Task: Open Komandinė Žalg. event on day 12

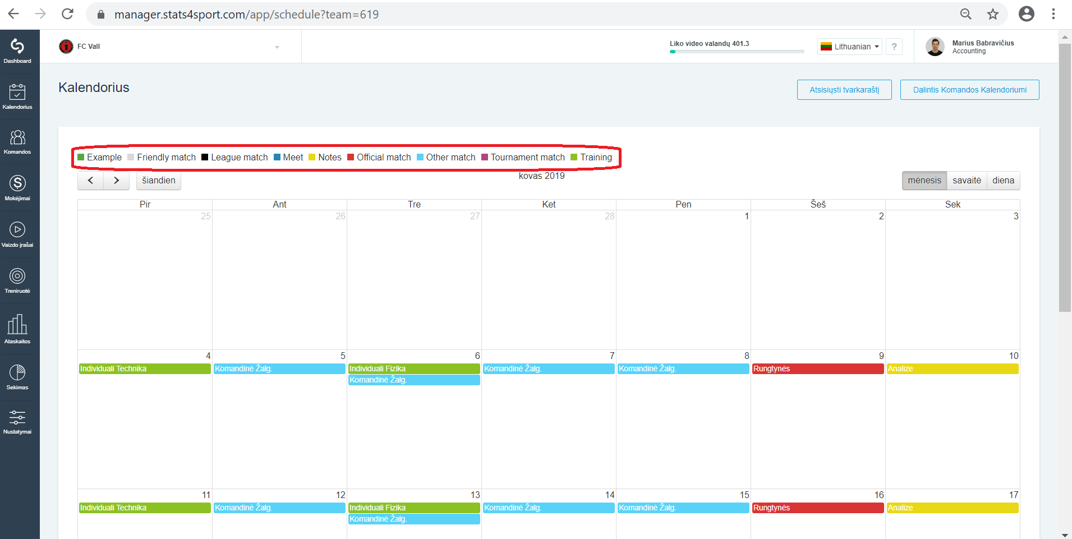Action: 279,508
